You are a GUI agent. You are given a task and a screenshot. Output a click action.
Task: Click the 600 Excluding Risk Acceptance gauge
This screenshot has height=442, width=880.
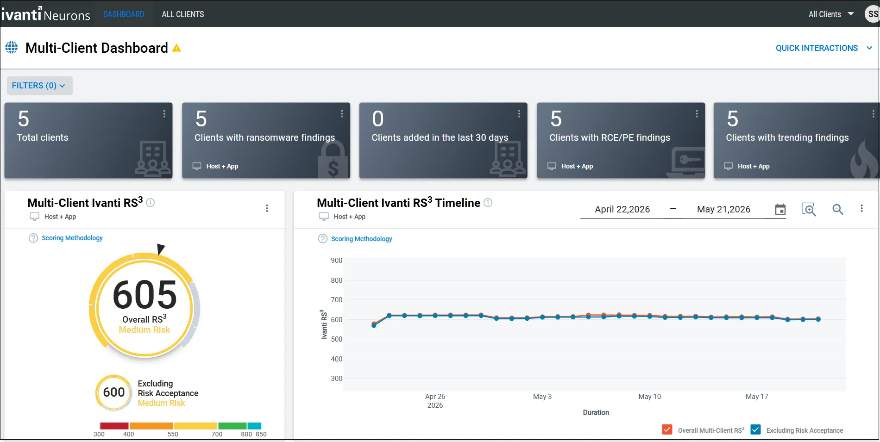pyautogui.click(x=114, y=392)
